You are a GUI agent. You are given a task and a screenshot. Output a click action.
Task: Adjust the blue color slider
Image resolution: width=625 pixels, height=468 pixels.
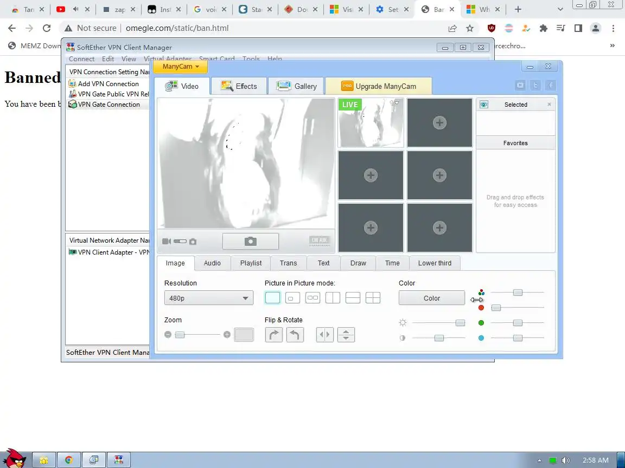[x=518, y=338]
